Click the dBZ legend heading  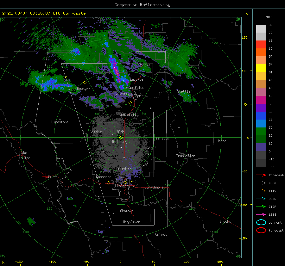269,17
